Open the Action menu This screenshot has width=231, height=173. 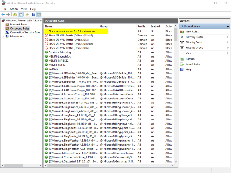pos(14,9)
